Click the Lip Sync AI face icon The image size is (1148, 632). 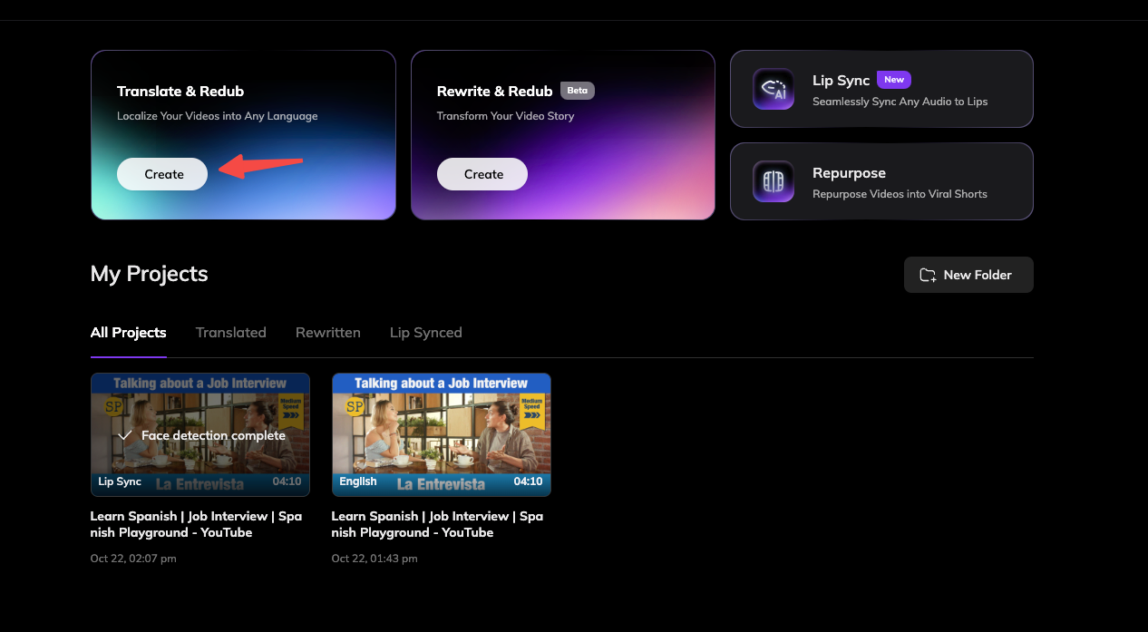[x=773, y=89]
